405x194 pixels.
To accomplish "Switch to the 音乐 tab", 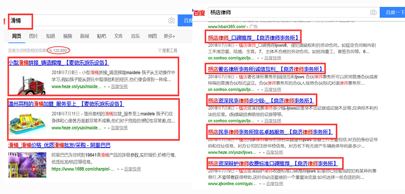I will (135, 36).
